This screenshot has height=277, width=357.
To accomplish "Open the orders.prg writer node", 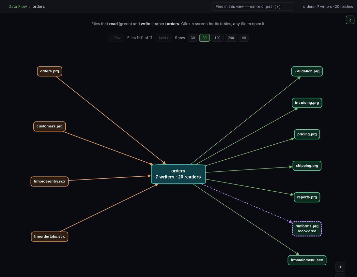I will [49, 71].
